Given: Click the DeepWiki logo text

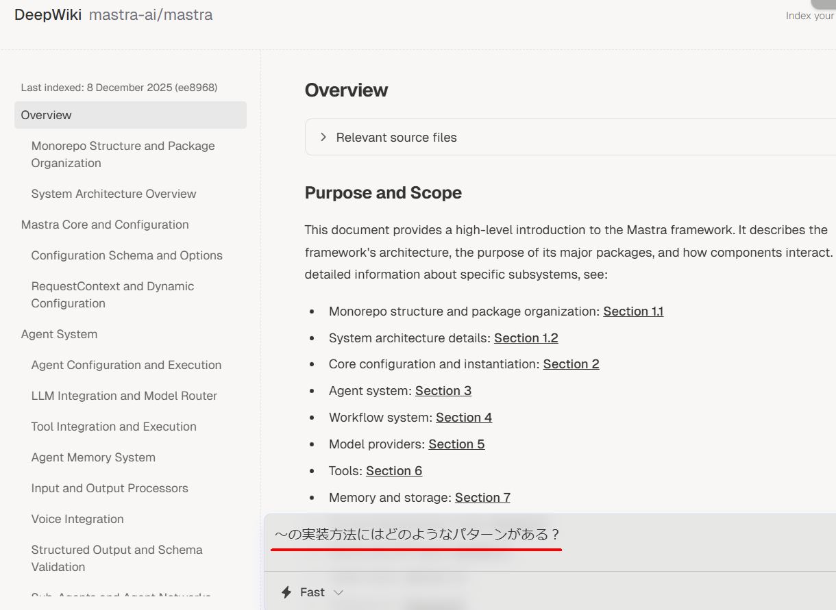Looking at the screenshot, I should (x=47, y=14).
